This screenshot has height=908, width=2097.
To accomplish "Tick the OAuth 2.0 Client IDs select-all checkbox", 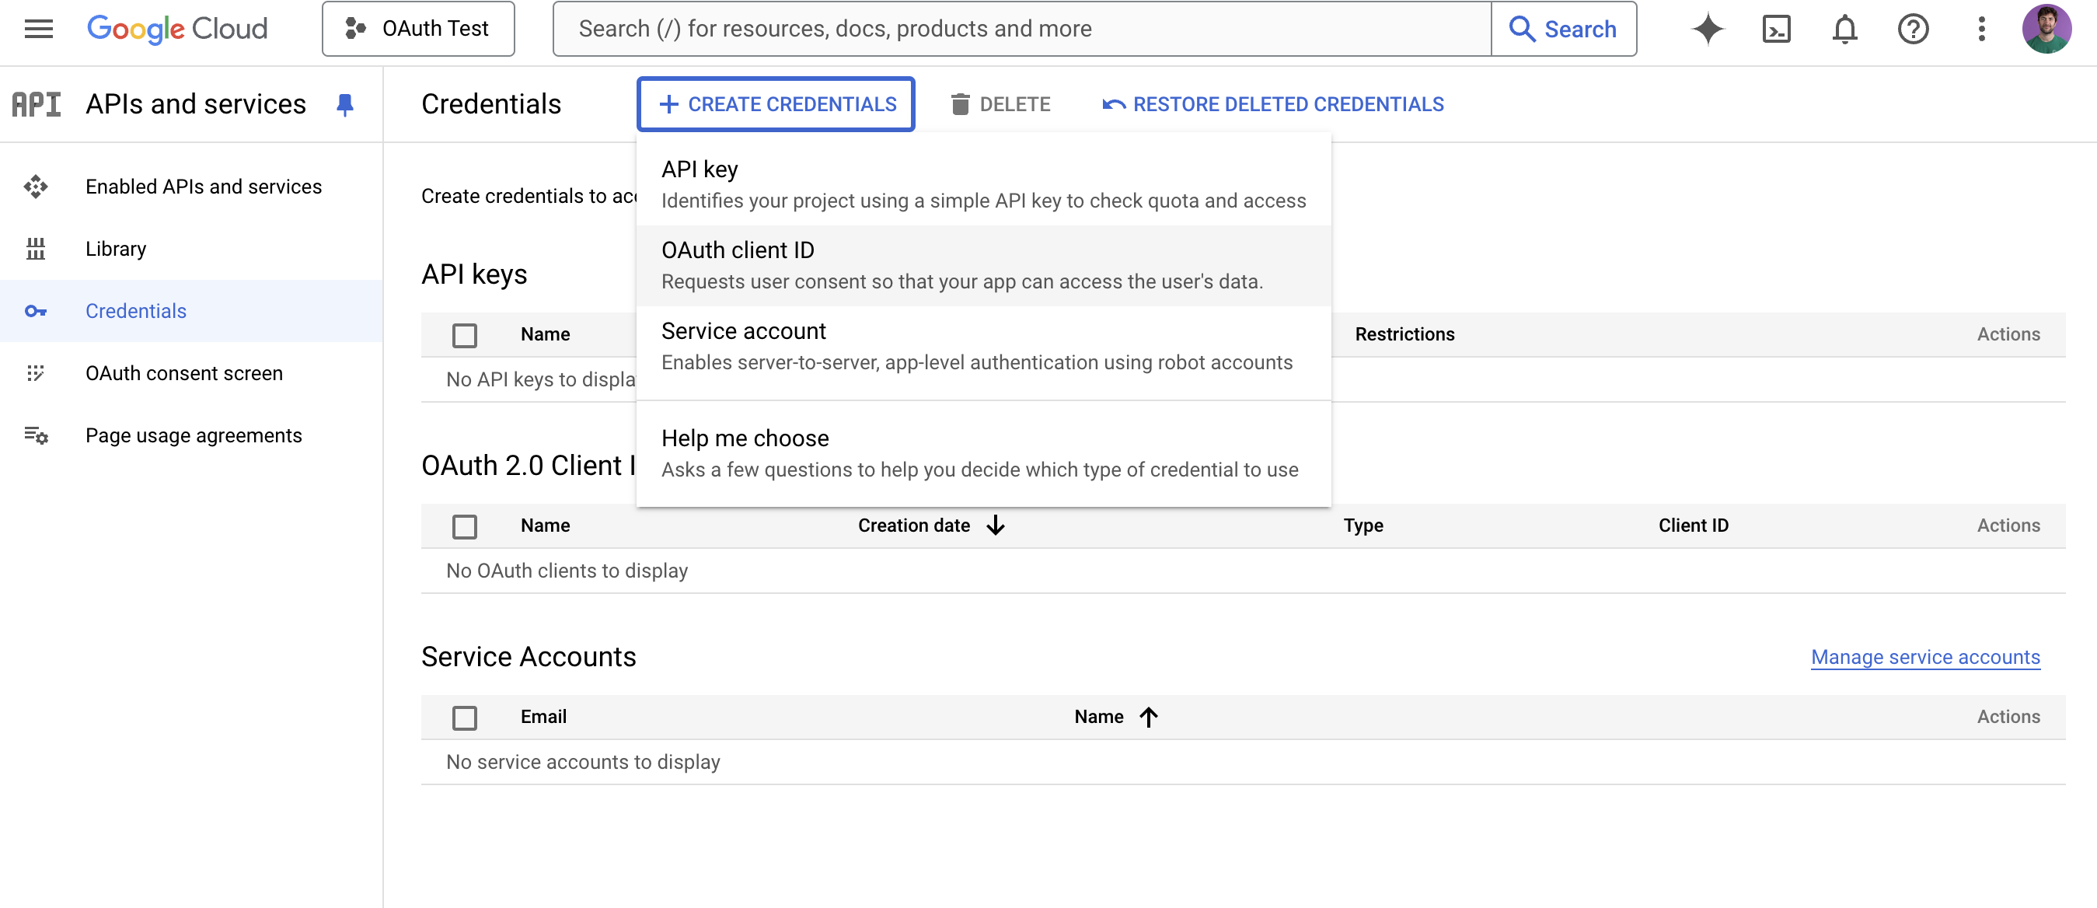I will click(x=465, y=526).
